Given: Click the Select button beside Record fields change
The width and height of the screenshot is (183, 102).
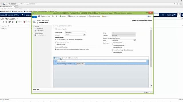Looking at the screenshot, I should [129, 50].
